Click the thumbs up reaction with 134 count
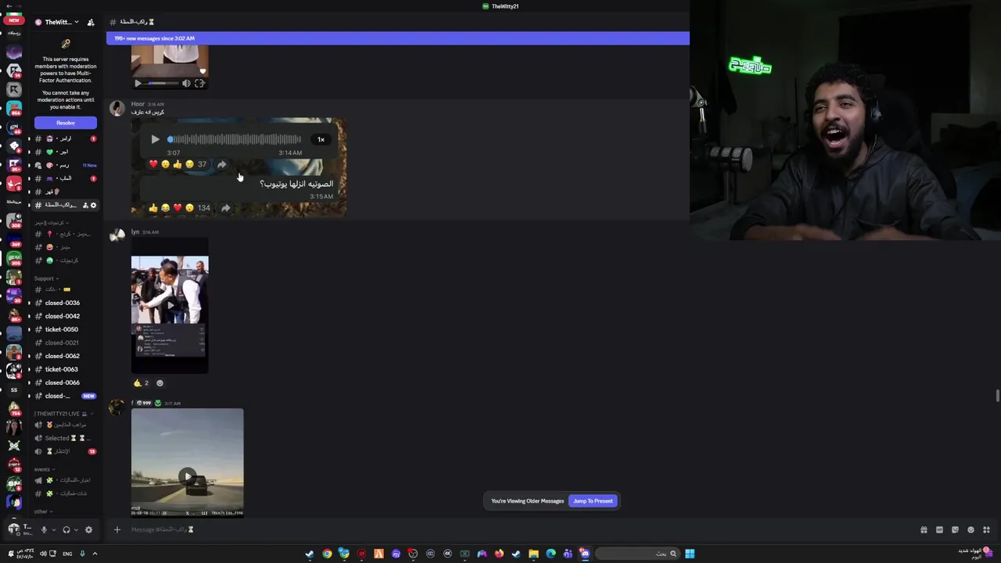The height and width of the screenshot is (563, 1001). [x=153, y=208]
